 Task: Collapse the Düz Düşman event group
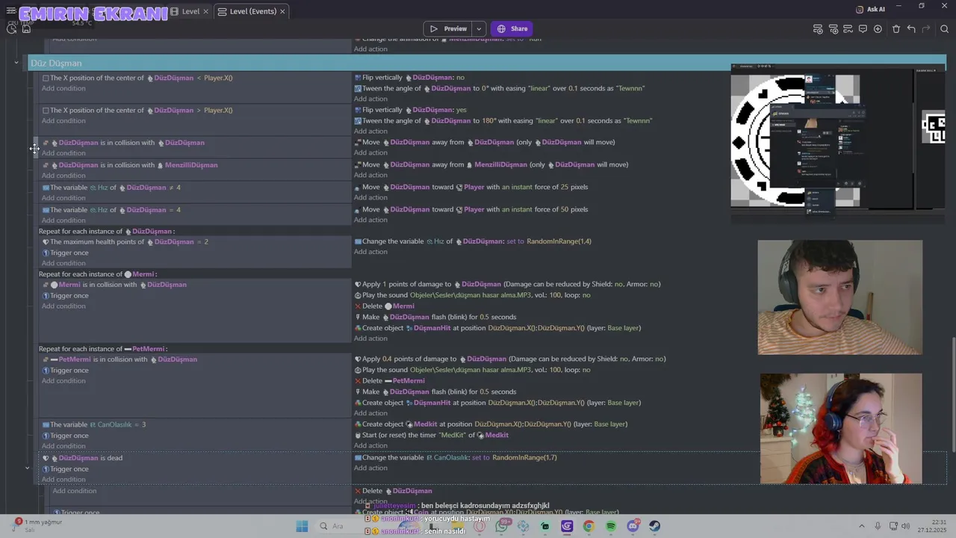pyautogui.click(x=16, y=63)
